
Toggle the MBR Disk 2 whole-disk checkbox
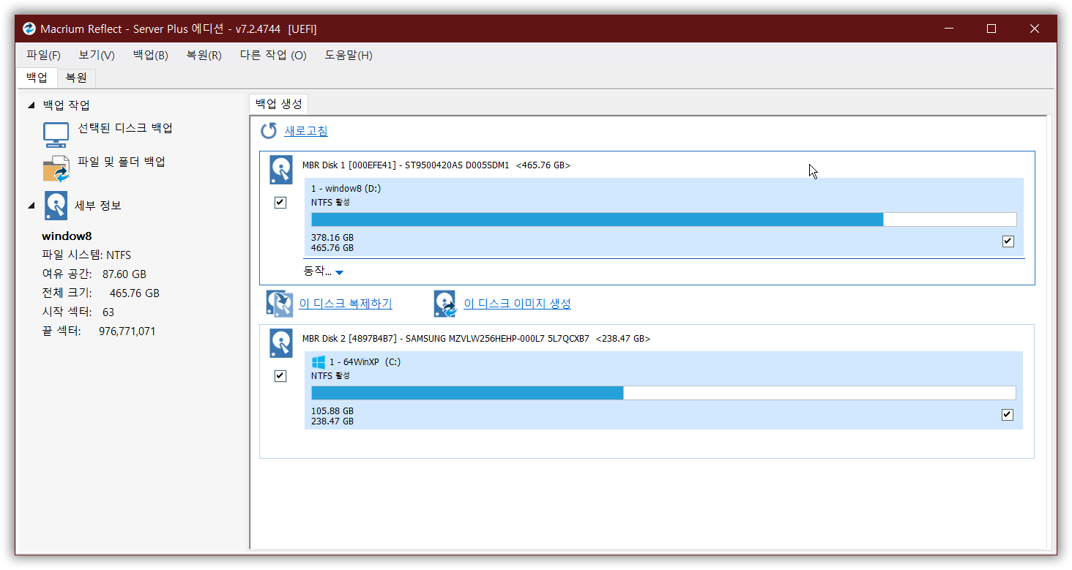coord(280,376)
